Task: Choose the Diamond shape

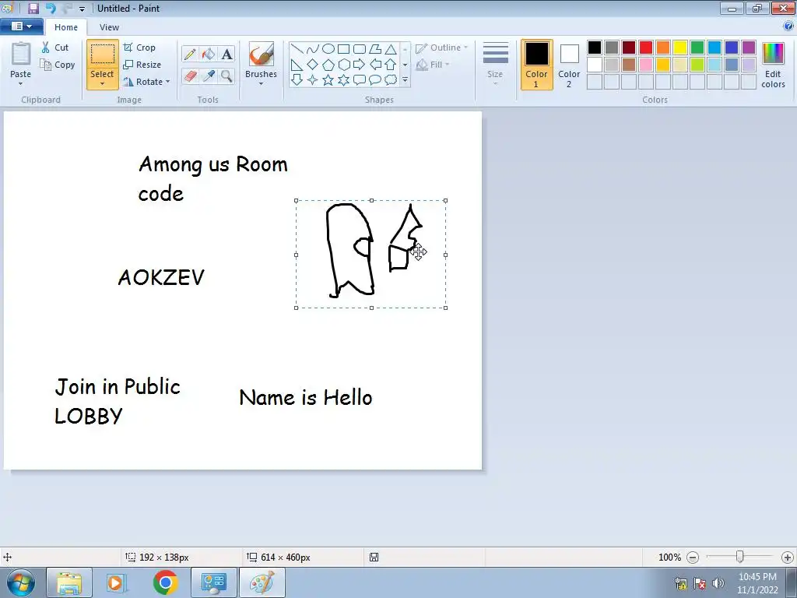Action: coord(313,65)
